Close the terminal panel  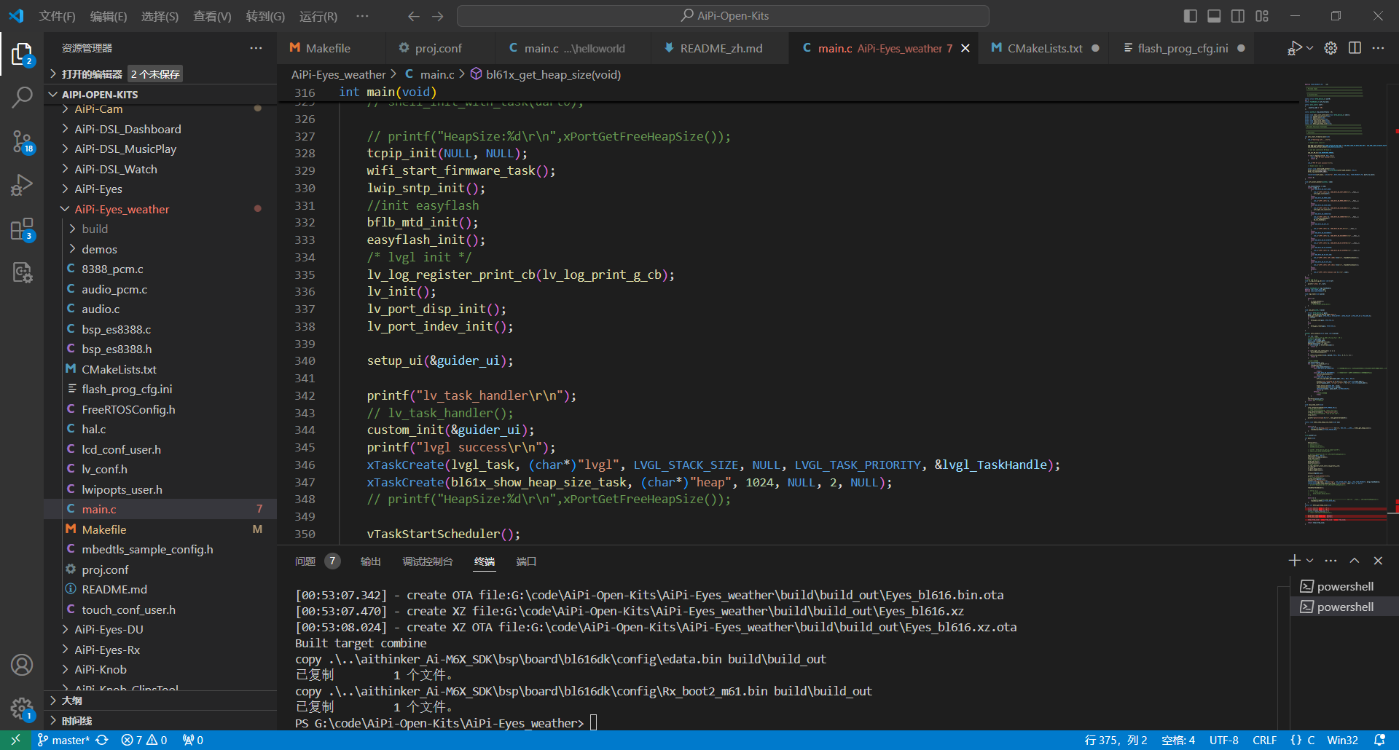1378,560
